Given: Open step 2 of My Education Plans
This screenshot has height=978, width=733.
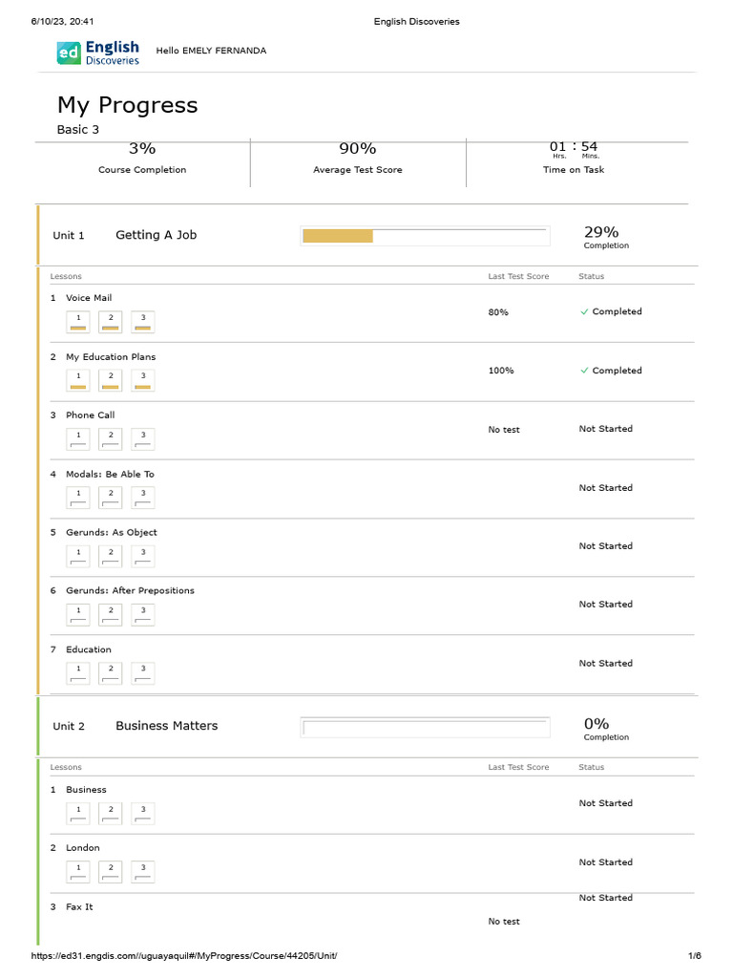Looking at the screenshot, I should click(x=111, y=380).
